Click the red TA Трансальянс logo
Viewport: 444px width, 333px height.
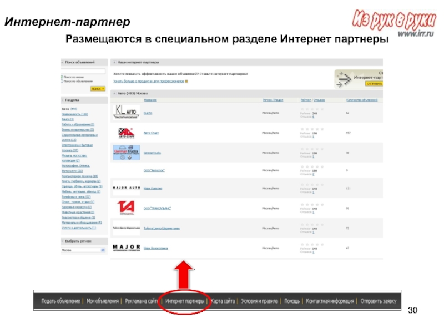(126, 208)
